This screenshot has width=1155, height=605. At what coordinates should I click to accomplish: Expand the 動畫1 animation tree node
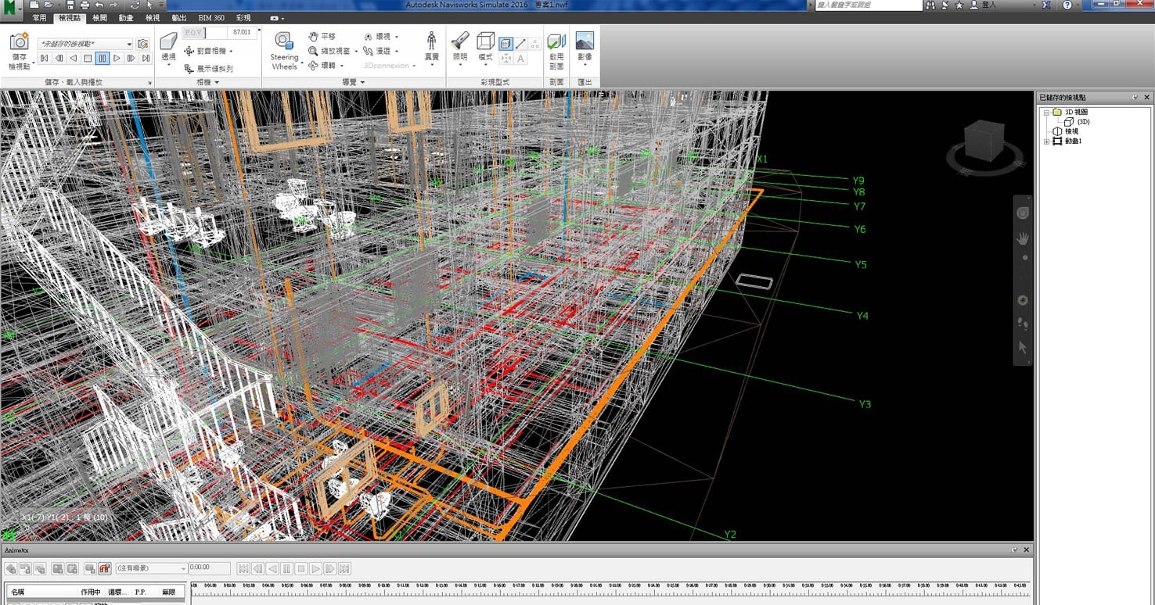1047,141
